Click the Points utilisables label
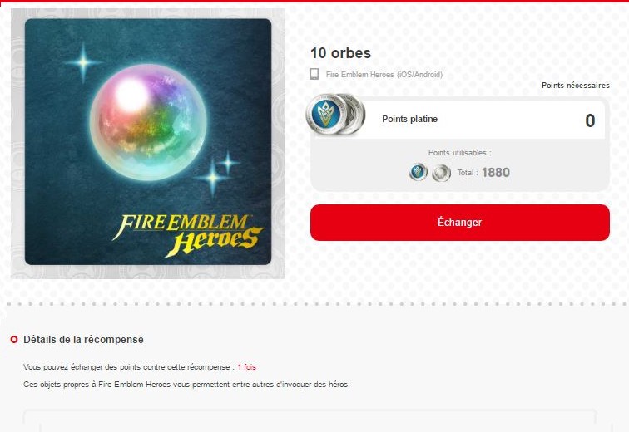Image resolution: width=629 pixels, height=432 pixels. 460,153
